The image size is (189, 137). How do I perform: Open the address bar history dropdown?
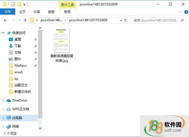pos(121,20)
